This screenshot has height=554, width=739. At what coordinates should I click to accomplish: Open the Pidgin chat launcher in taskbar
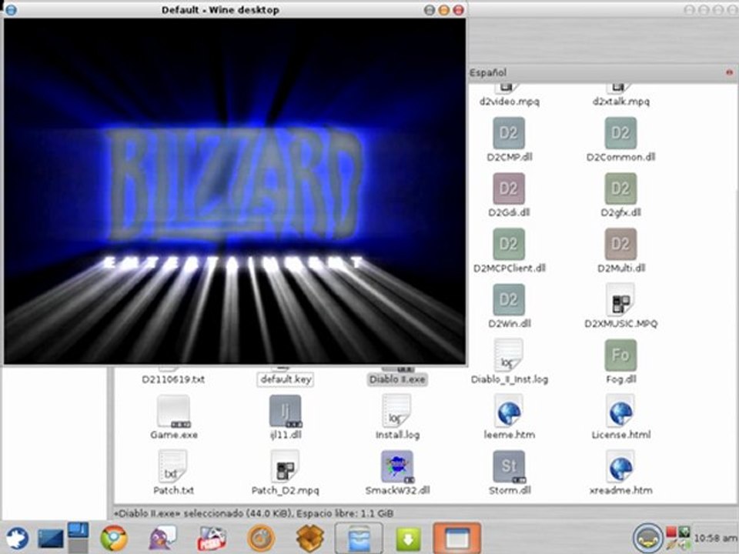tap(162, 538)
